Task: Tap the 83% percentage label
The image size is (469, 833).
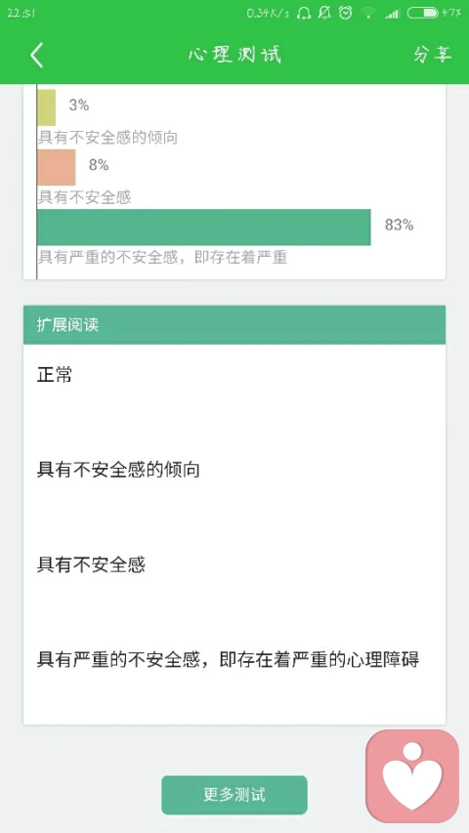Action: pyautogui.click(x=400, y=226)
